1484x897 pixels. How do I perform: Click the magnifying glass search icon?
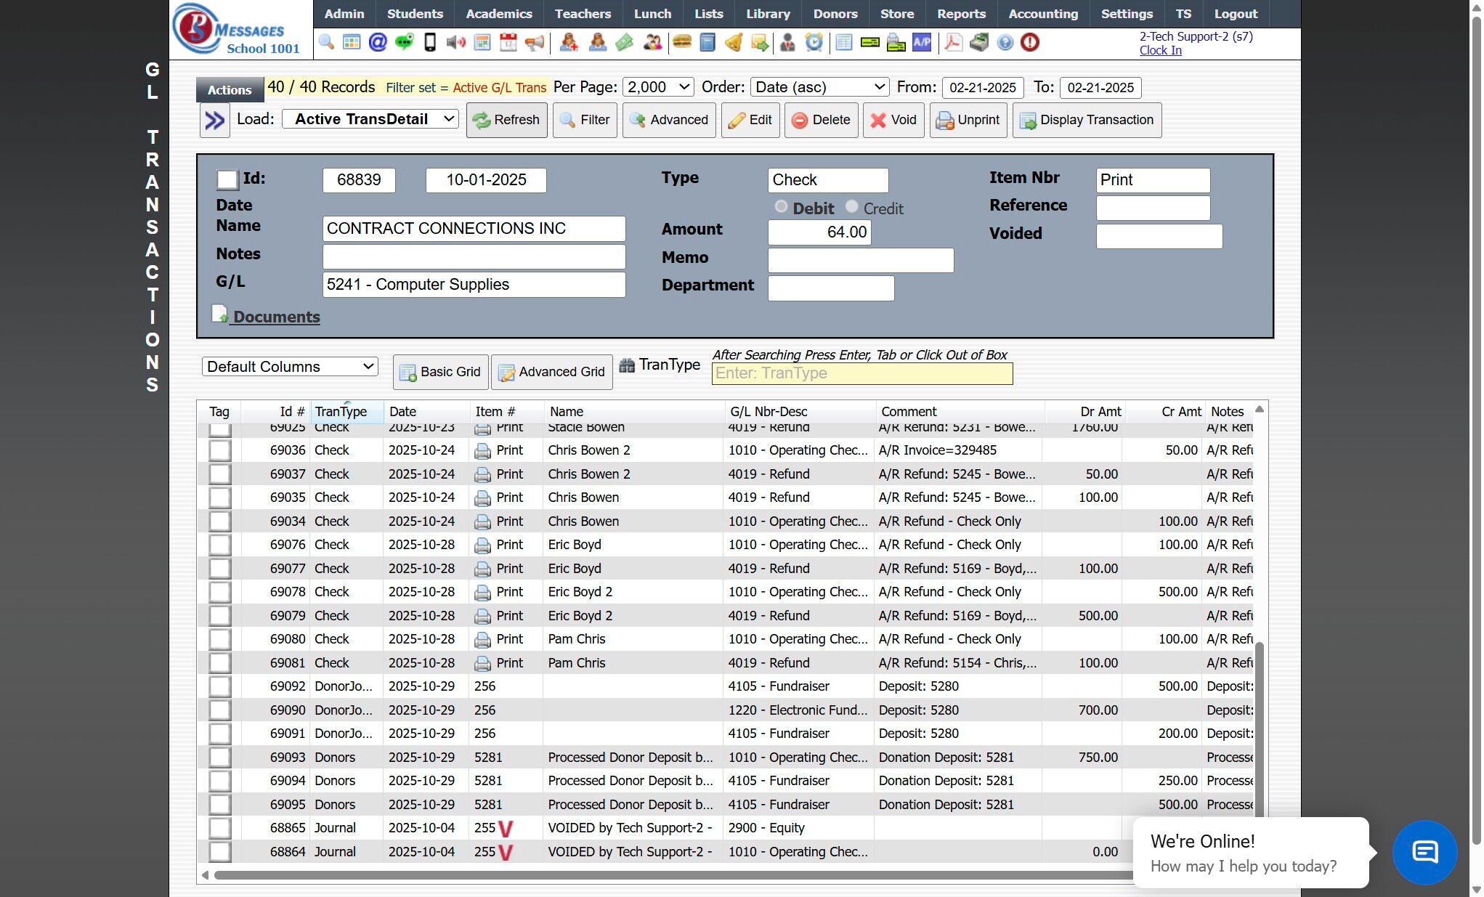(x=326, y=43)
